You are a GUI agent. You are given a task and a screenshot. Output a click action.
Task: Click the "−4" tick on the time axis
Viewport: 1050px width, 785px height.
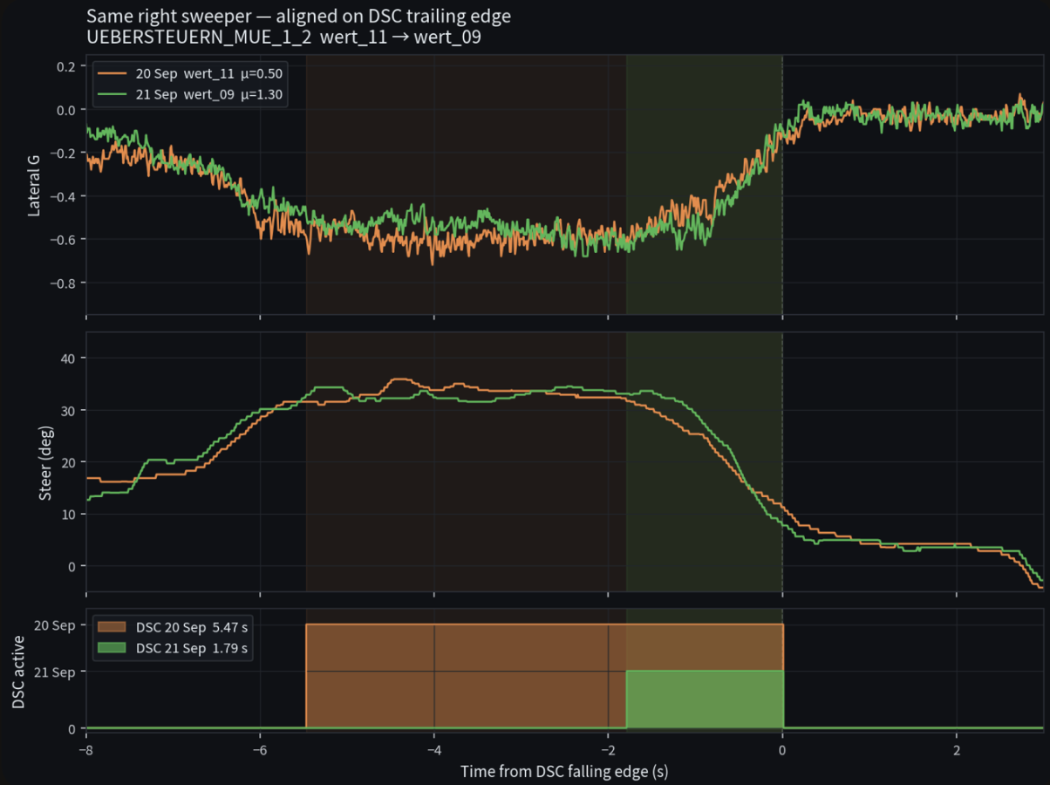click(434, 750)
